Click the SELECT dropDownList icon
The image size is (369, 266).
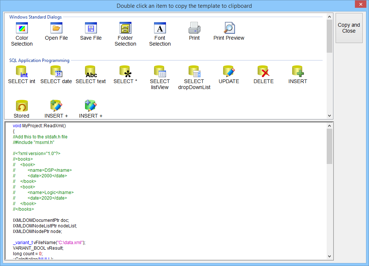195,72
